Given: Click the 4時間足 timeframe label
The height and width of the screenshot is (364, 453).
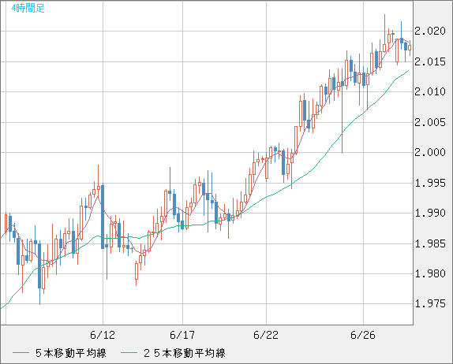Looking at the screenshot, I should (28, 9).
